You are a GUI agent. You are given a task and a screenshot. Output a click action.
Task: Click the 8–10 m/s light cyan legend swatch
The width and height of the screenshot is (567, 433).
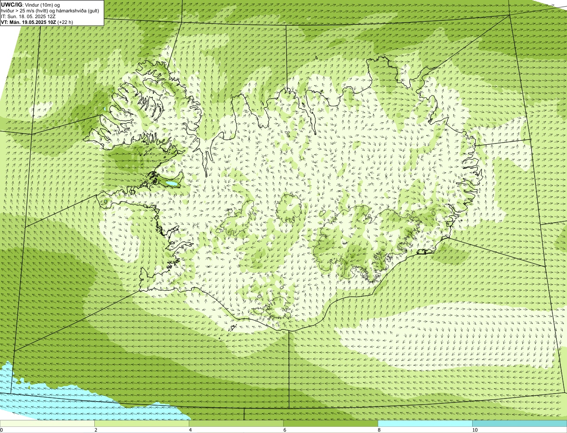click(425, 424)
